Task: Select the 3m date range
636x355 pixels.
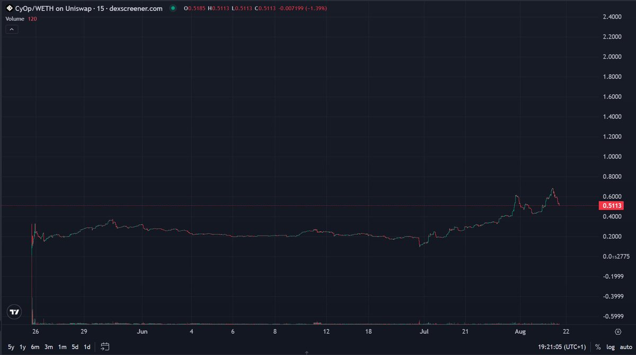Action: tap(49, 347)
